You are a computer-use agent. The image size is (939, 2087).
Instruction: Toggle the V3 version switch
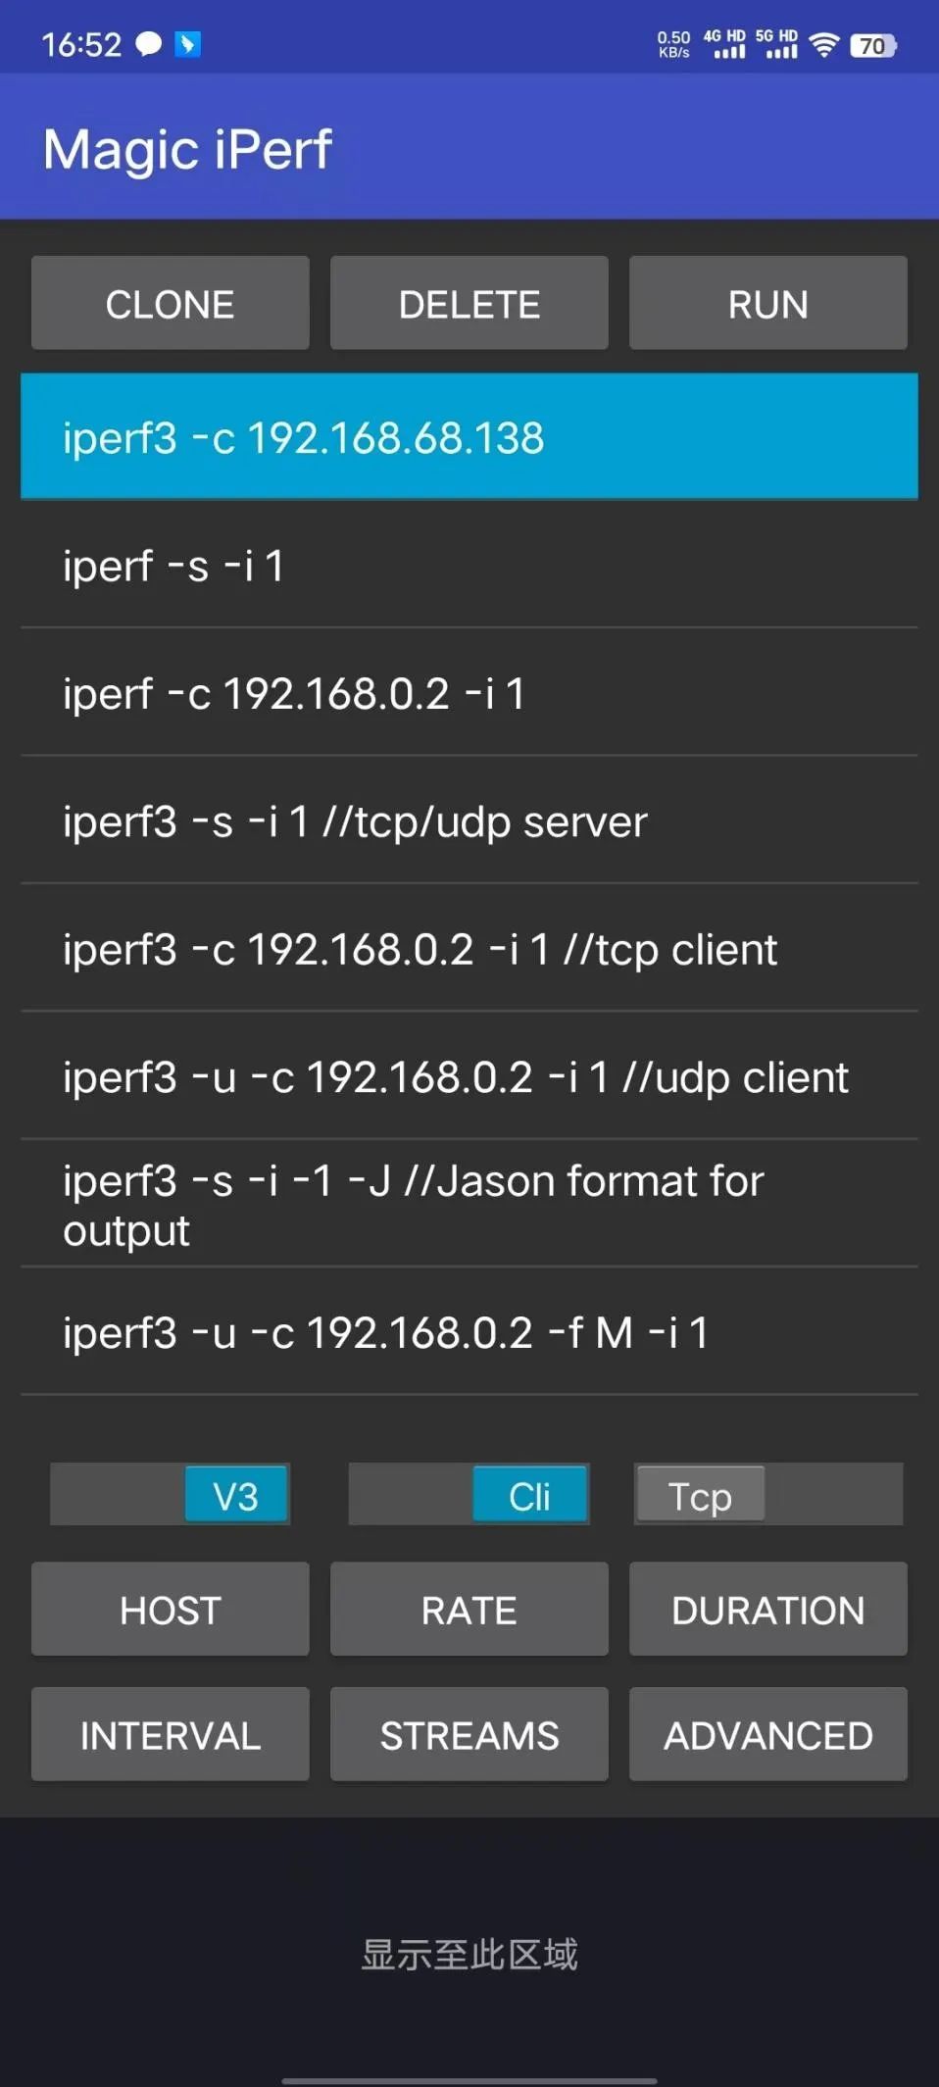pyautogui.click(x=235, y=1494)
